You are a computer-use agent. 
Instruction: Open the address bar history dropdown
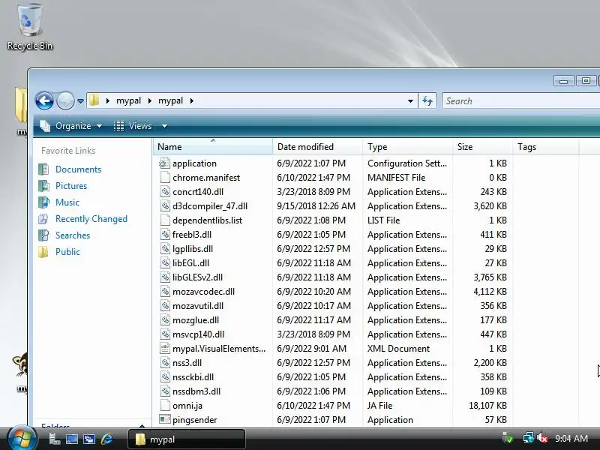point(410,101)
